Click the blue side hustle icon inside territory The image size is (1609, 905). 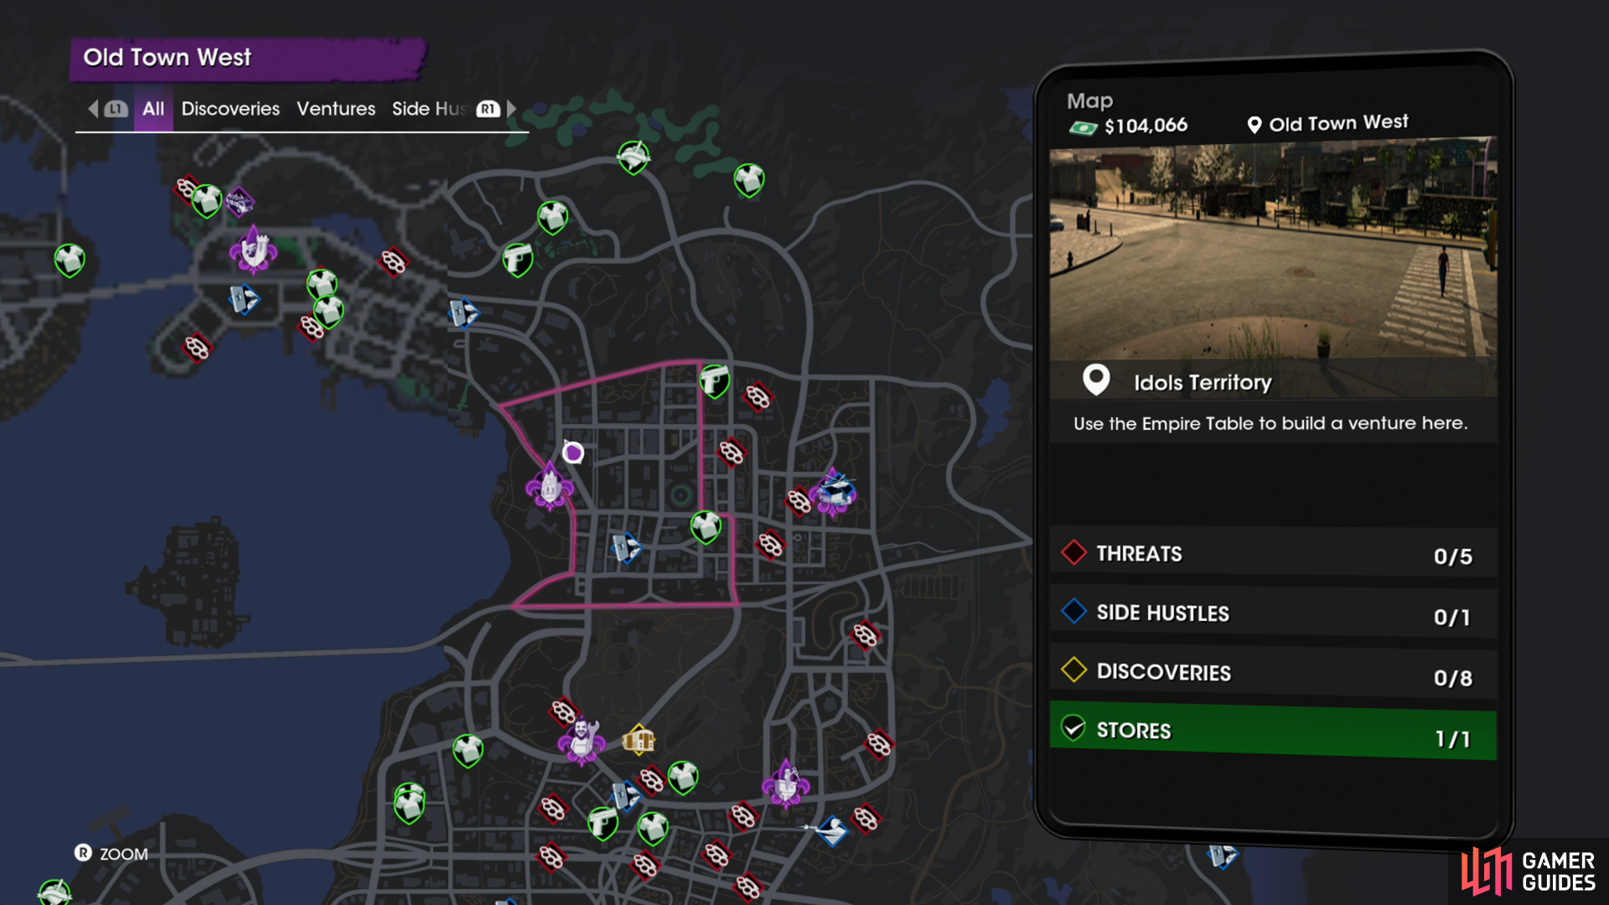point(626,548)
